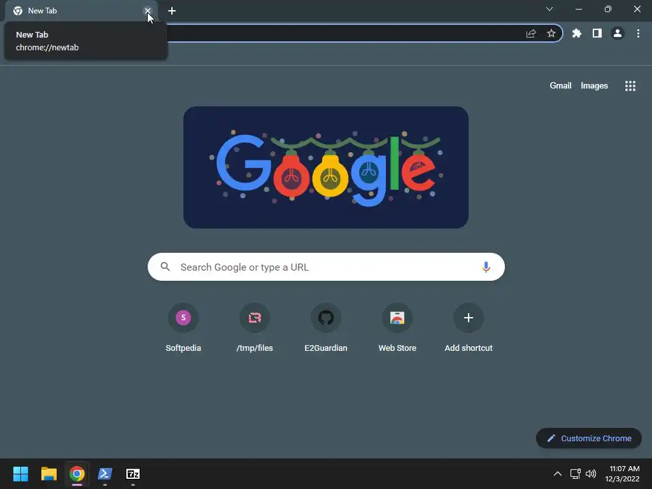The width and height of the screenshot is (652, 489).
Task: Open the tab search chevron
Action: point(549,9)
